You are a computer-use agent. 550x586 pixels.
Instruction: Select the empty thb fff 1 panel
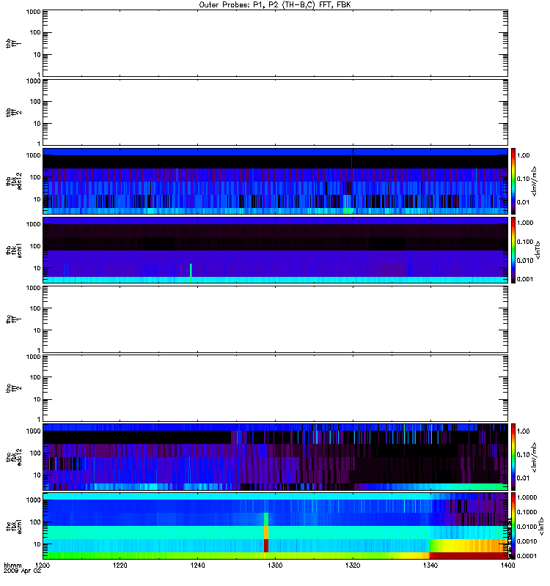275,43
